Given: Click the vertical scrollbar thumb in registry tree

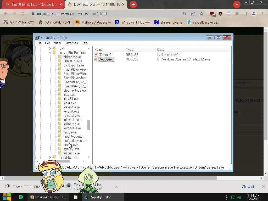Looking at the screenshot, I should point(88,125).
